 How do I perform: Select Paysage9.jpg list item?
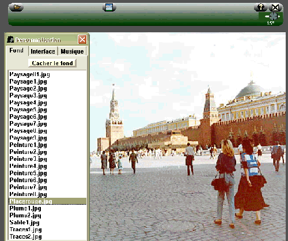(x=47, y=138)
